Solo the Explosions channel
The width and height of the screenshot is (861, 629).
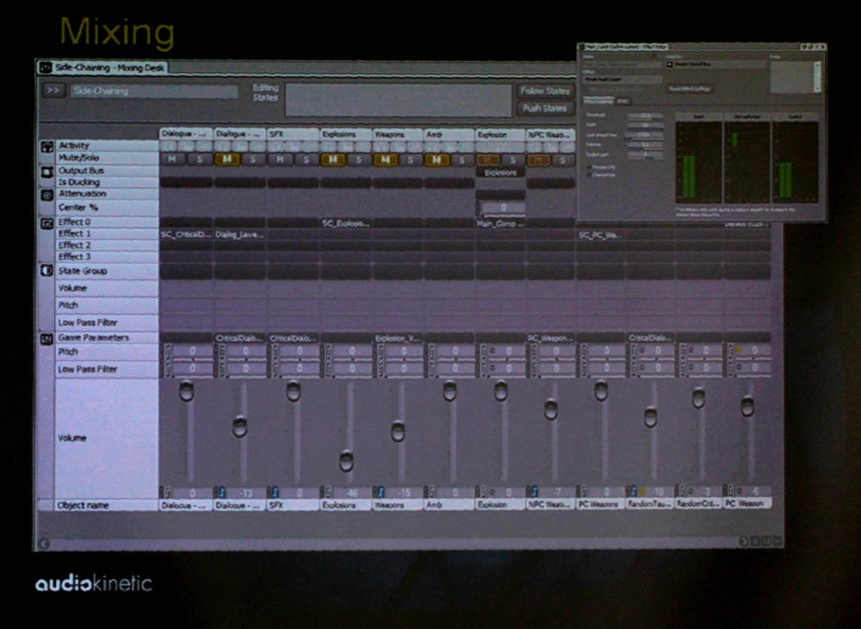point(358,159)
